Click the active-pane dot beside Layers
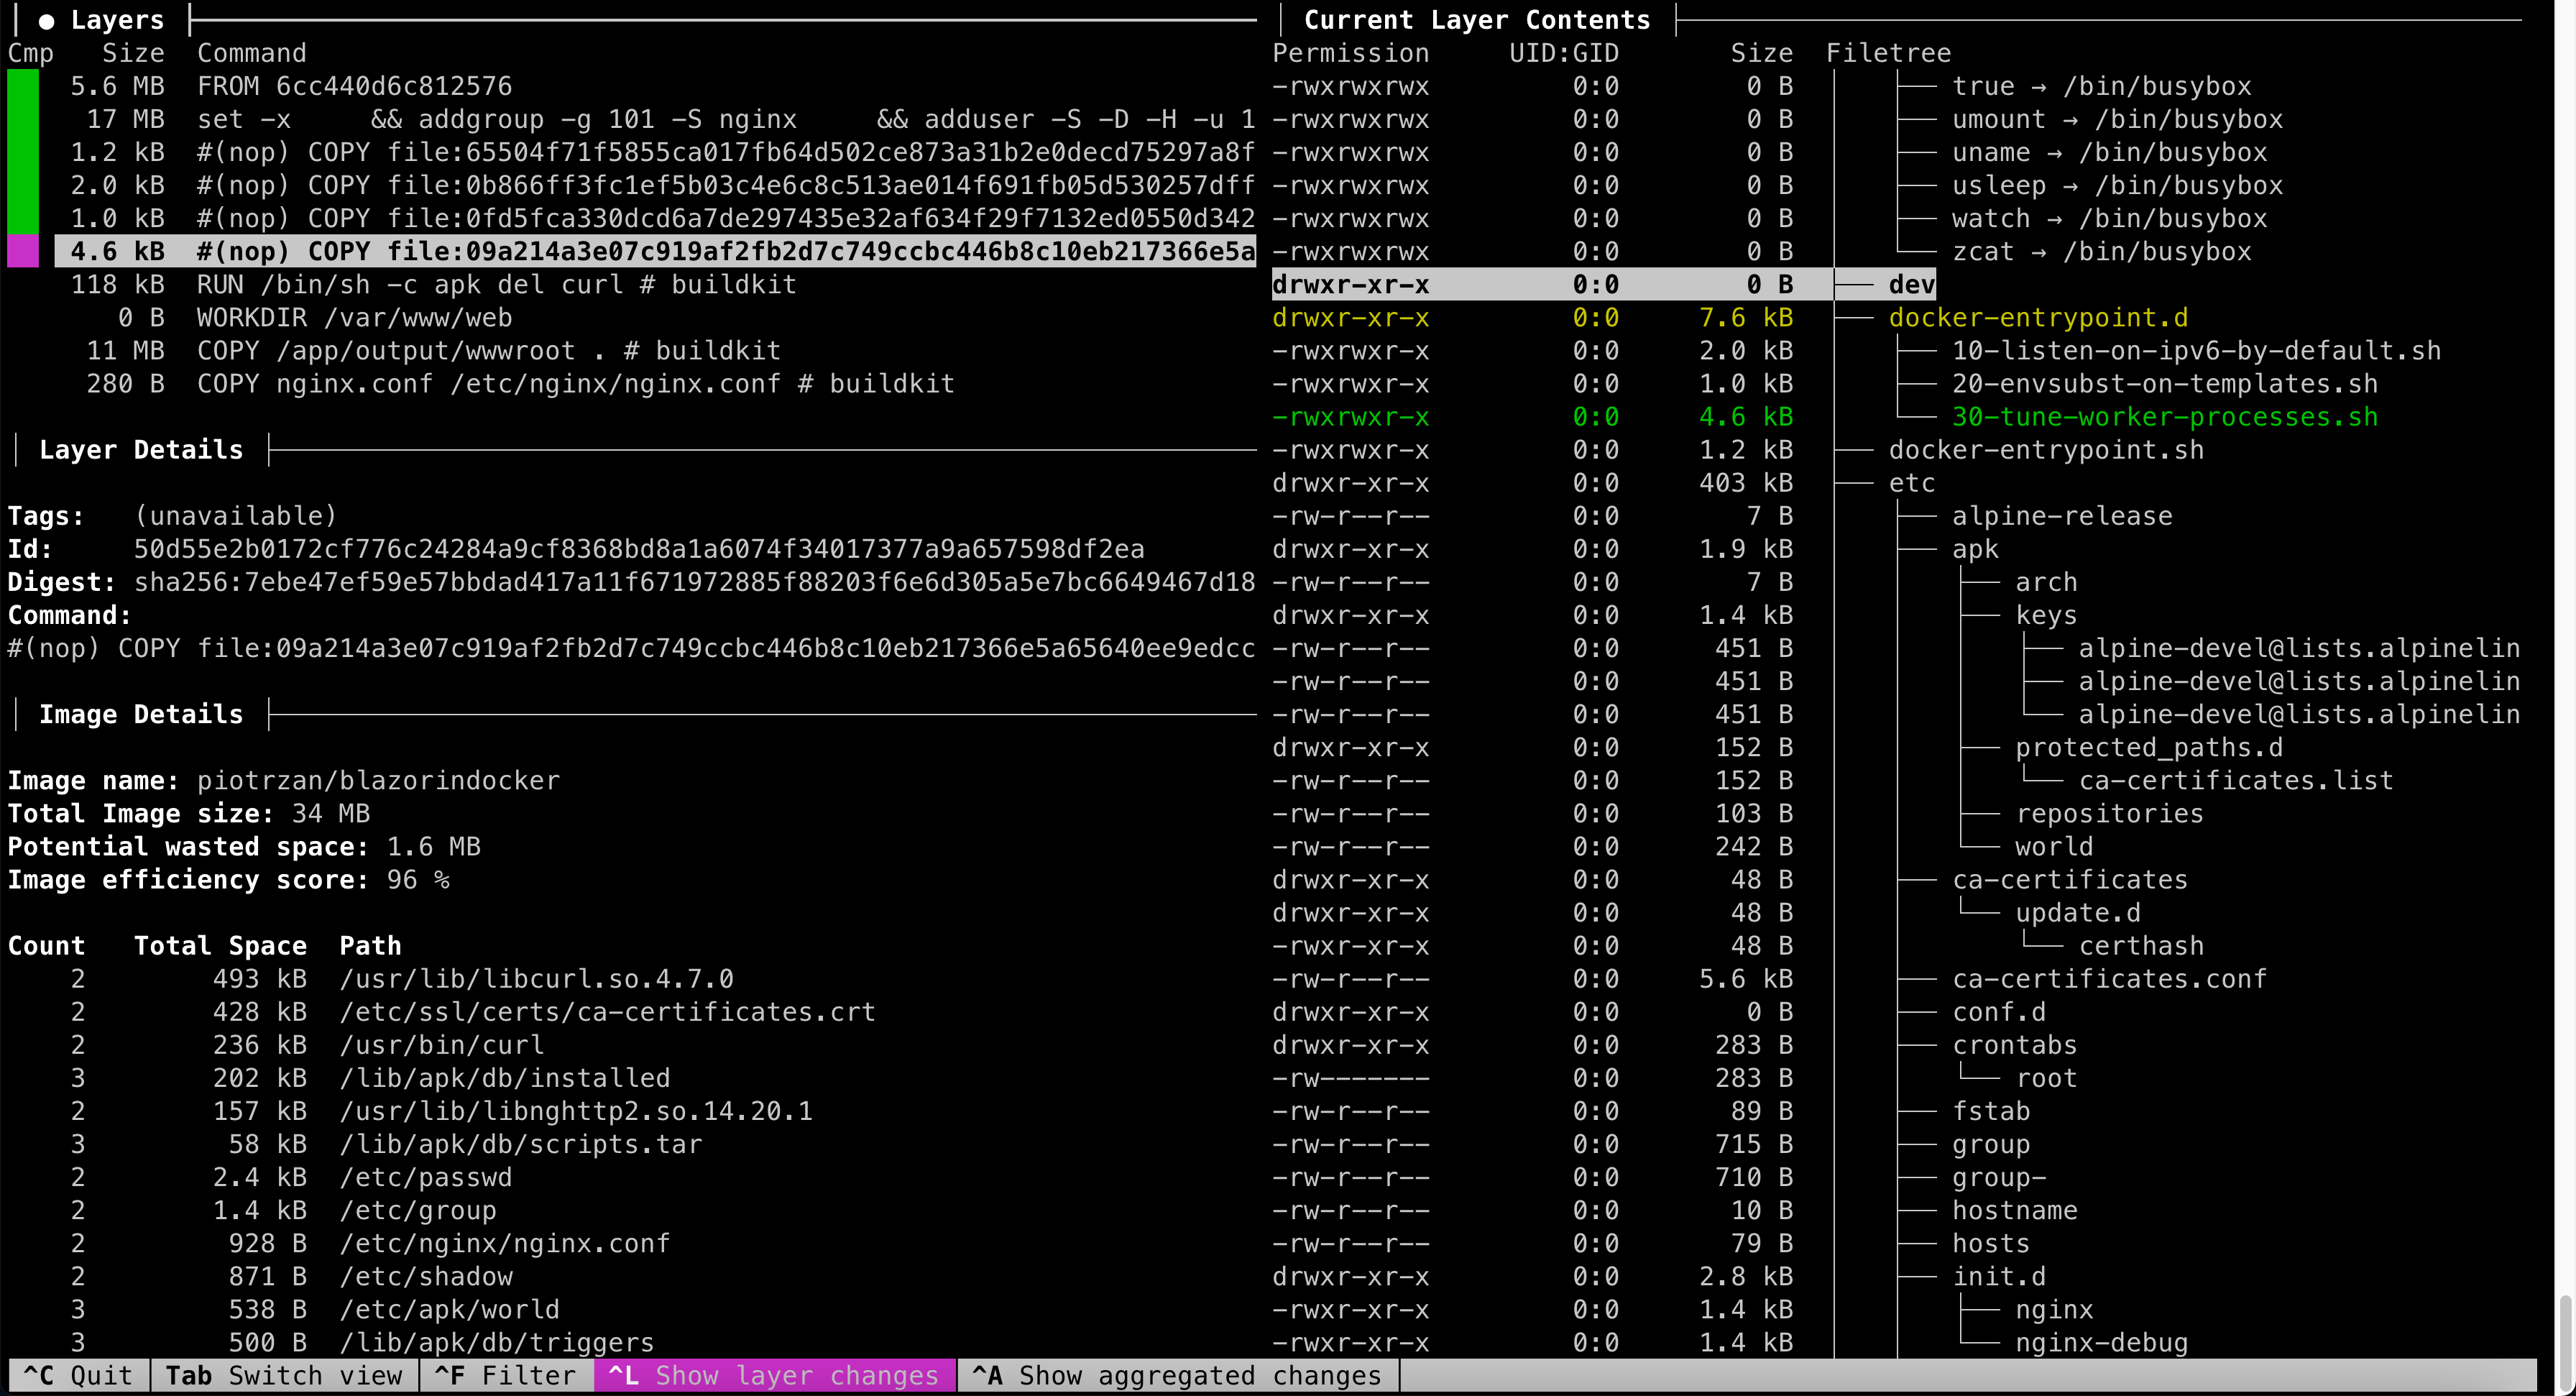The width and height of the screenshot is (2576, 1396). click(x=46, y=21)
